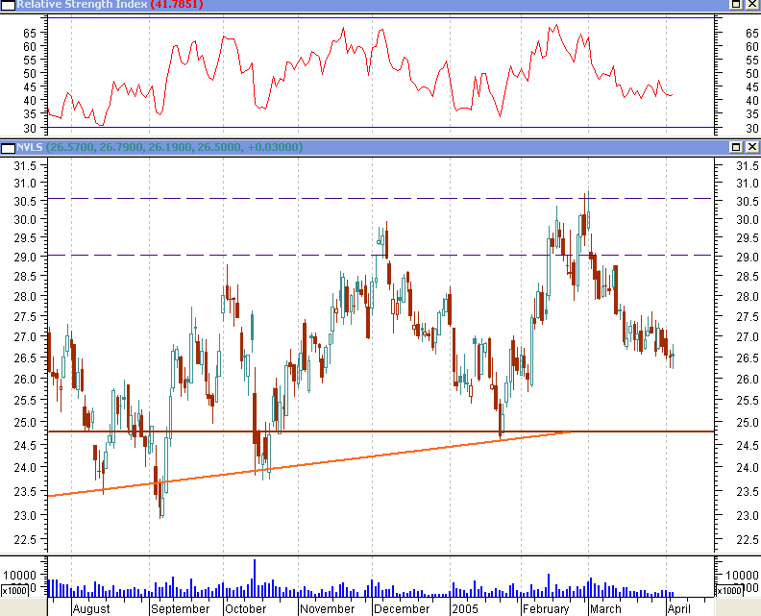This screenshot has height=616, width=761.
Task: Click the right x1000 volume scale label
Action: tap(729, 591)
